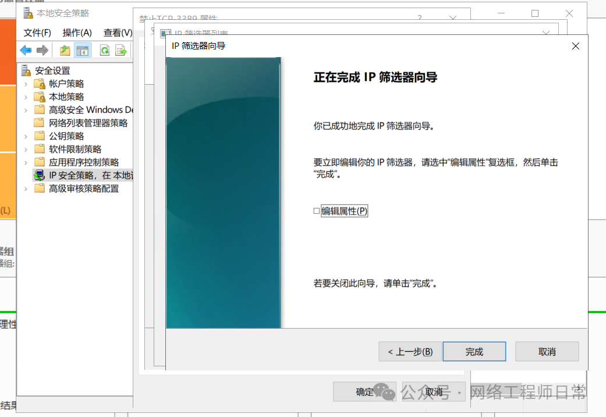
Task: Click the Refresh toolbar icon
Action: [105, 51]
